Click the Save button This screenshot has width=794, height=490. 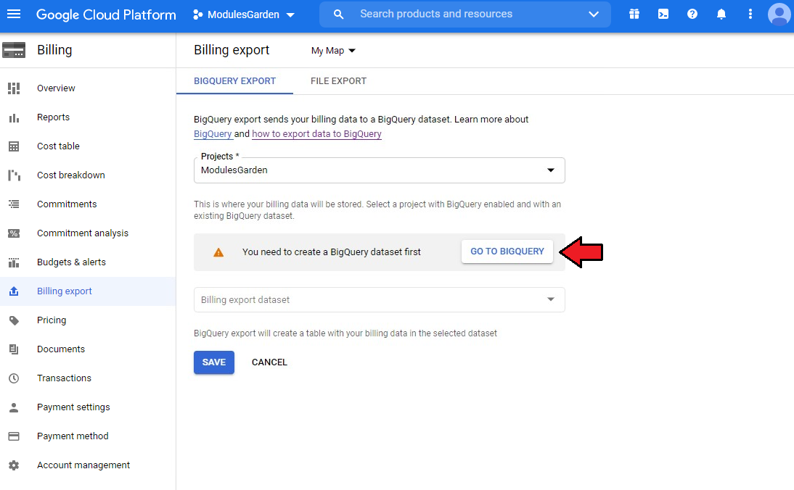click(213, 362)
